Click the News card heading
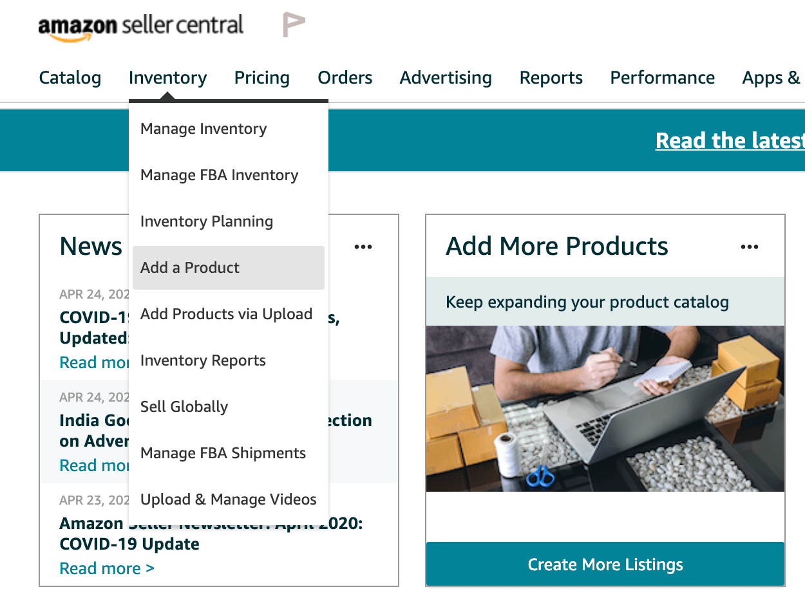 91,247
